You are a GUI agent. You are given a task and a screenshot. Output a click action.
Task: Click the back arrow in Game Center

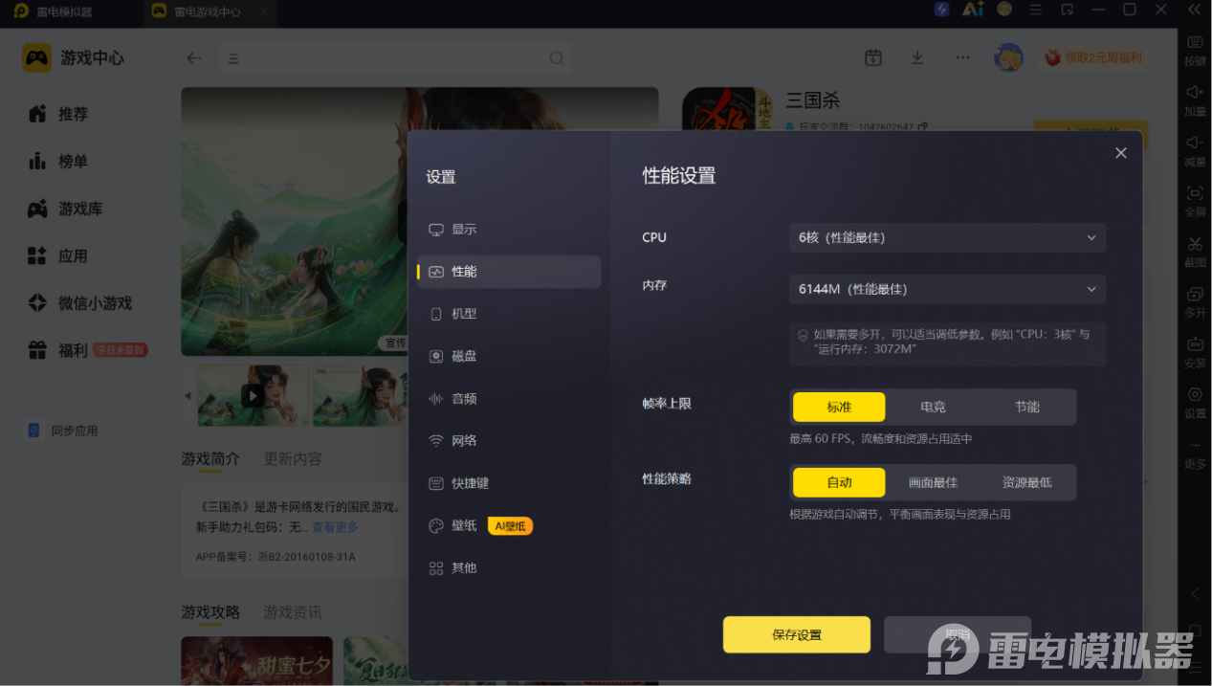[194, 58]
